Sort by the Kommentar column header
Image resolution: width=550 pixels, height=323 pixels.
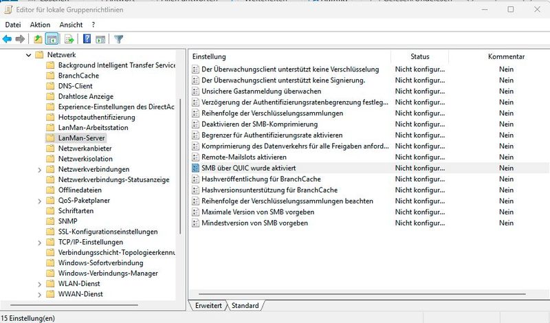tap(506, 56)
